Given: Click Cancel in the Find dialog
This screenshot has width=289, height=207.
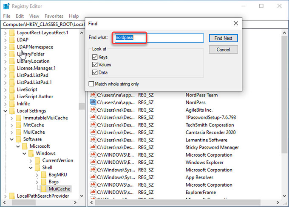Looking at the screenshot, I should pos(224,50).
